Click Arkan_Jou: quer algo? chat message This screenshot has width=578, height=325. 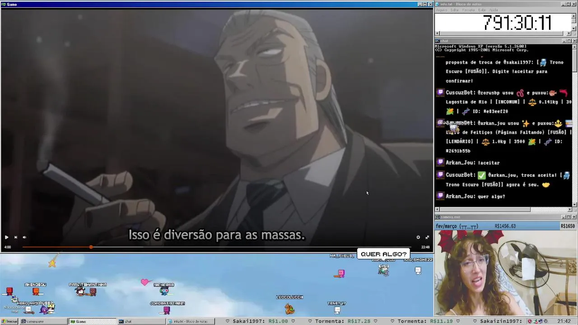(x=475, y=196)
